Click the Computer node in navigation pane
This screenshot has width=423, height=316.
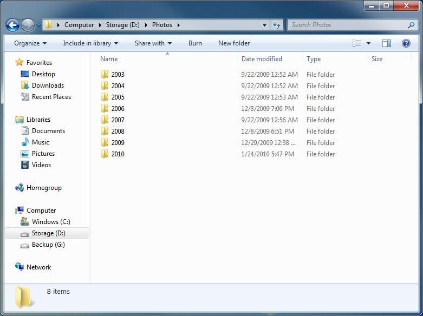pyautogui.click(x=41, y=210)
